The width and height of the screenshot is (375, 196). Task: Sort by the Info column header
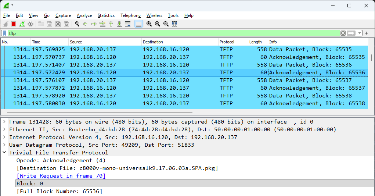318,42
